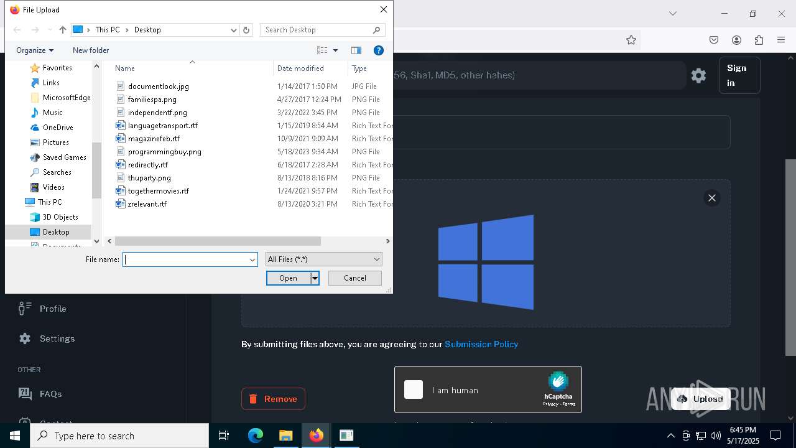The height and width of the screenshot is (448, 796).
Task: Dismiss the upload area with X icon
Action: pyautogui.click(x=712, y=198)
